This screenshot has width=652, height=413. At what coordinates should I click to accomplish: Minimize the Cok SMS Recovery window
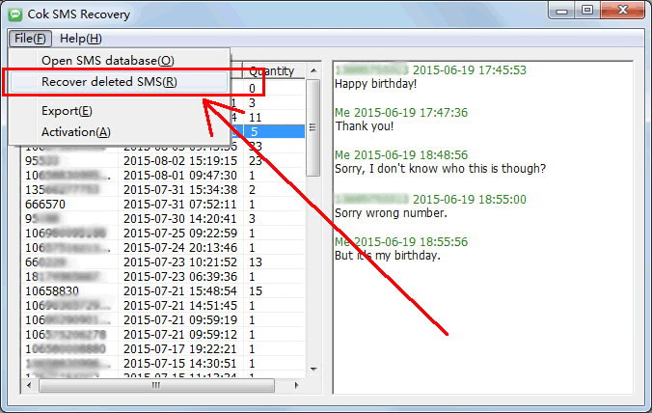click(x=561, y=11)
